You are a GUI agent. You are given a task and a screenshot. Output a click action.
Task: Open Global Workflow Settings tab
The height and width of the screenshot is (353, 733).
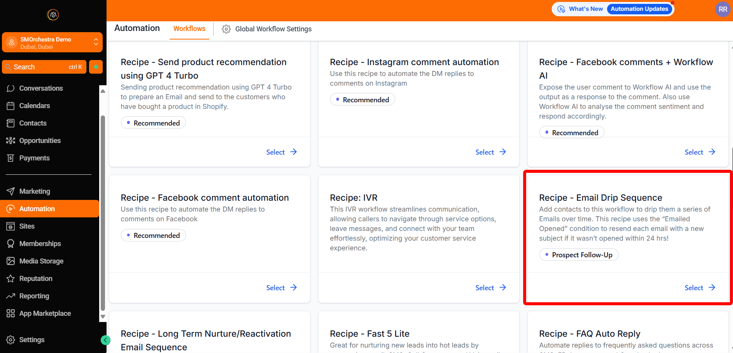[267, 29]
